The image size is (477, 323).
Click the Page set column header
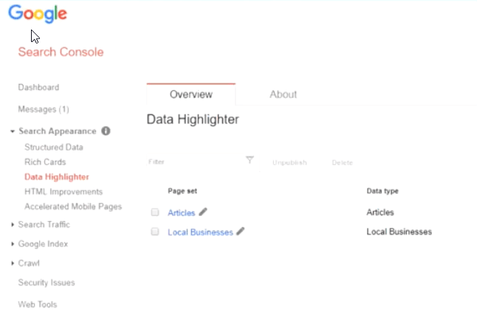[x=182, y=191]
